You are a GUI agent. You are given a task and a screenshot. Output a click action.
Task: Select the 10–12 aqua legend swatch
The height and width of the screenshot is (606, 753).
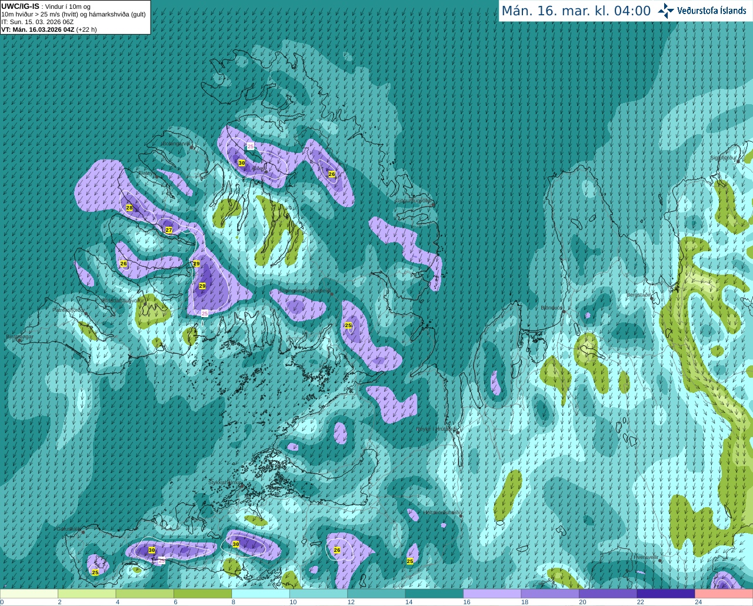point(318,594)
